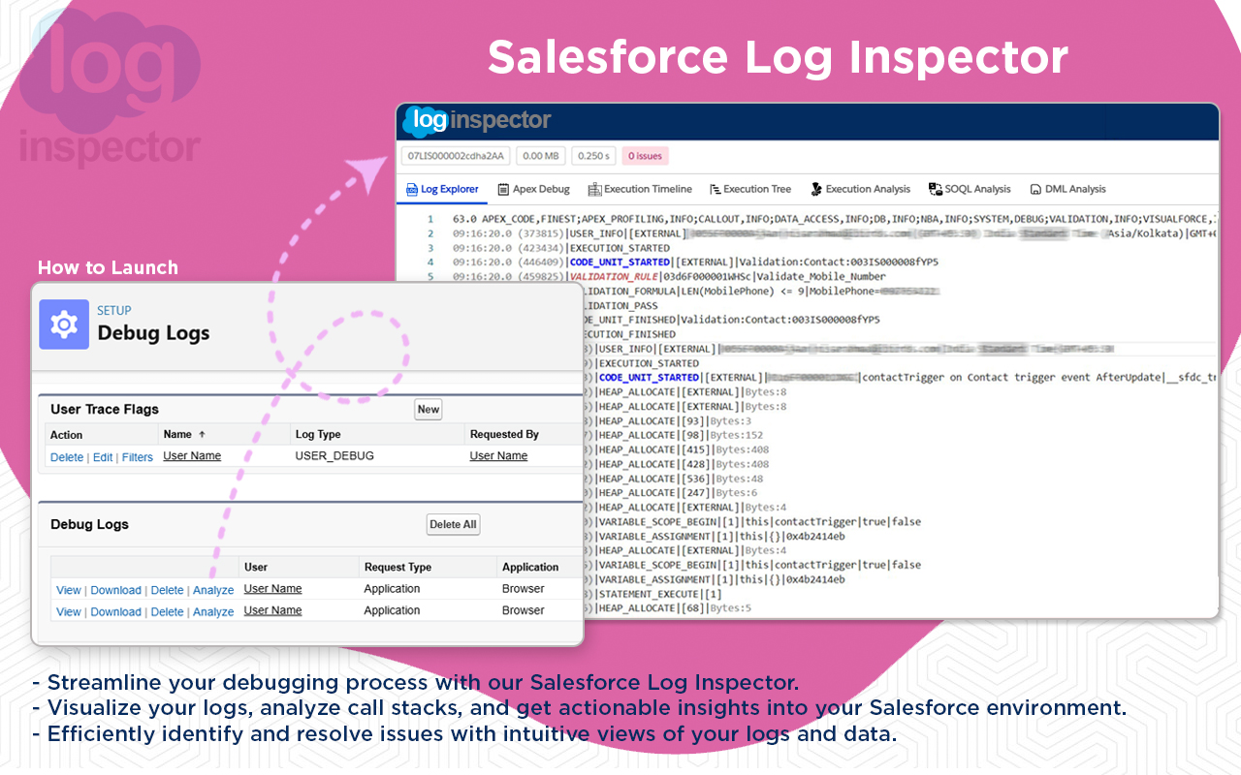The image size is (1241, 775).
Task: Click the New button in User Trace Flags
Action: pyautogui.click(x=429, y=410)
